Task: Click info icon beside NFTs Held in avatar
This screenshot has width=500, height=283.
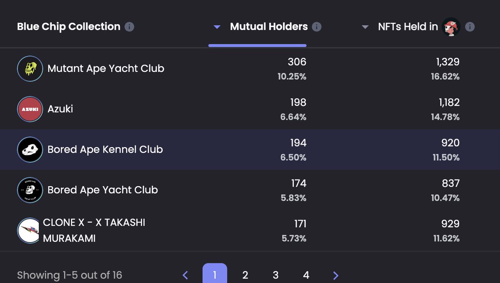Action: click(470, 27)
